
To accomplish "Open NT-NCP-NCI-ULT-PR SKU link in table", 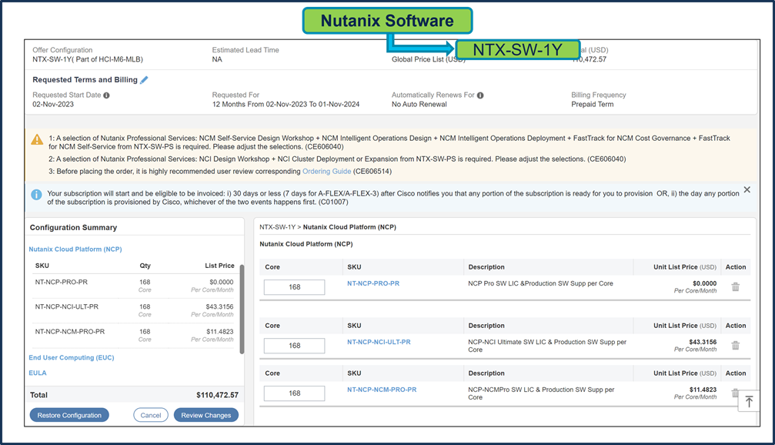I will [379, 342].
